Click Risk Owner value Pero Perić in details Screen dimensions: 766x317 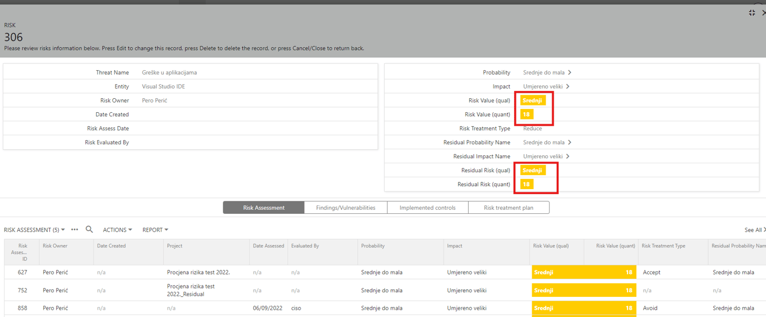(x=155, y=100)
